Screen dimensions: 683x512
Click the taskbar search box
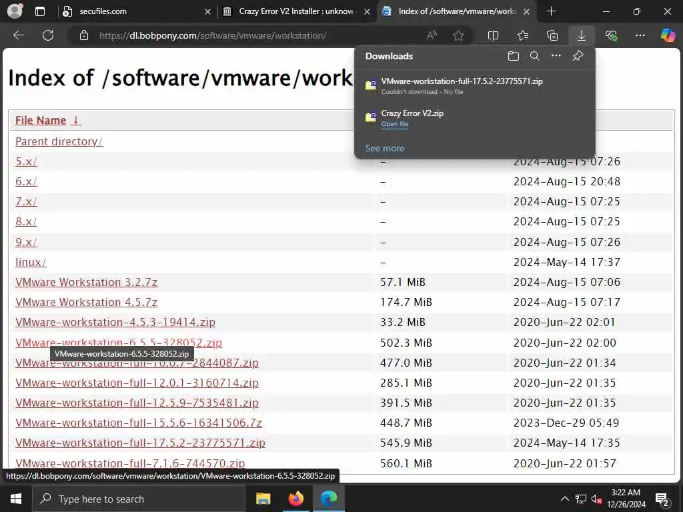pyautogui.click(x=138, y=499)
